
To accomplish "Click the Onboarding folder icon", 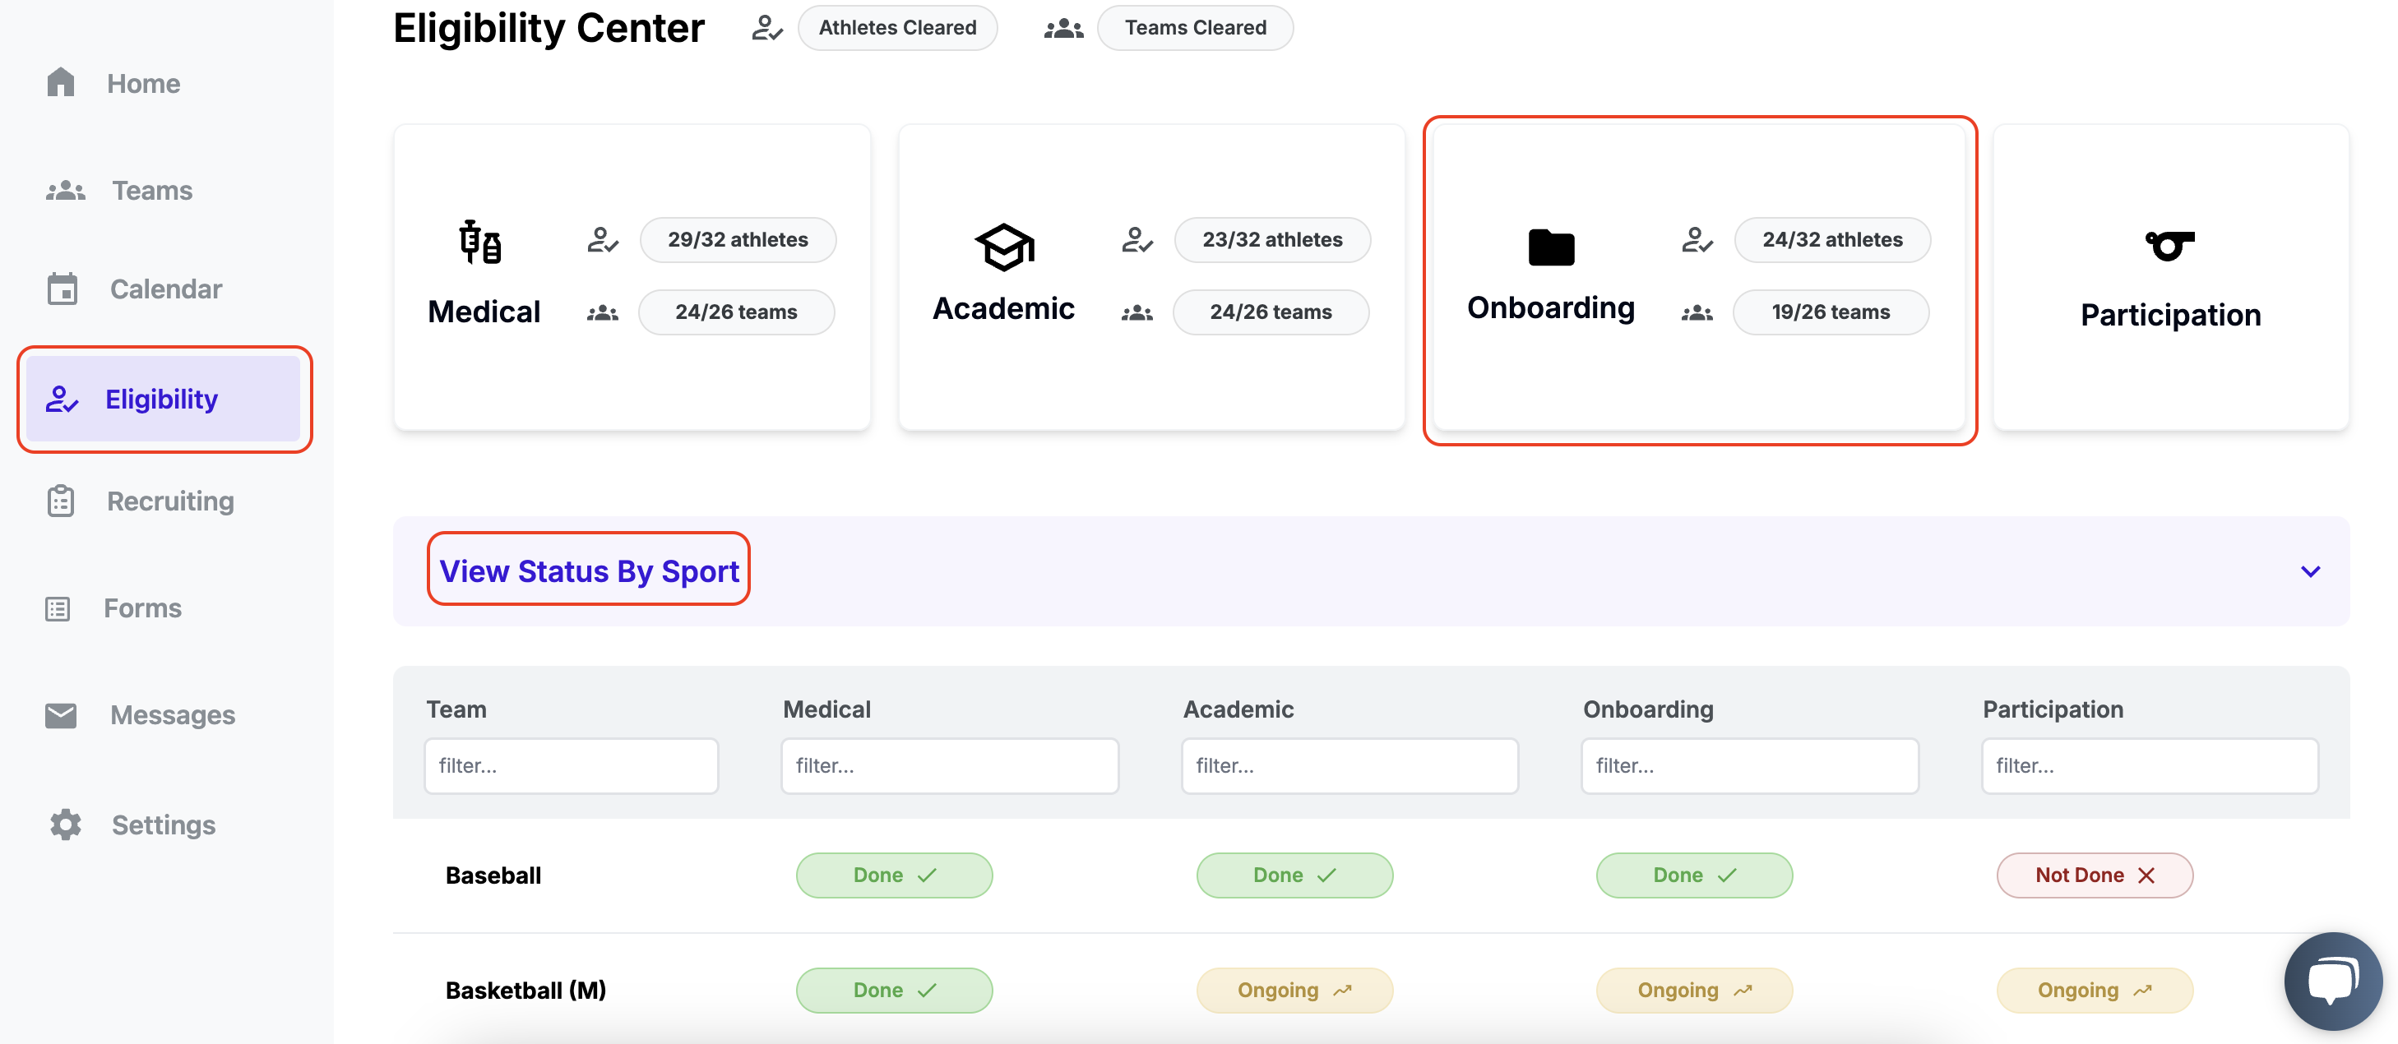I will (x=1550, y=247).
